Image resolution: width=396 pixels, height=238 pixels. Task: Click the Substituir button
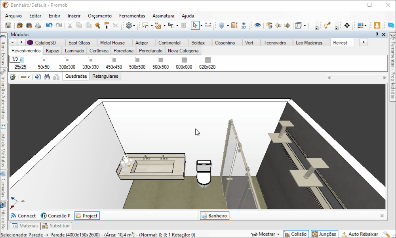coord(56,226)
